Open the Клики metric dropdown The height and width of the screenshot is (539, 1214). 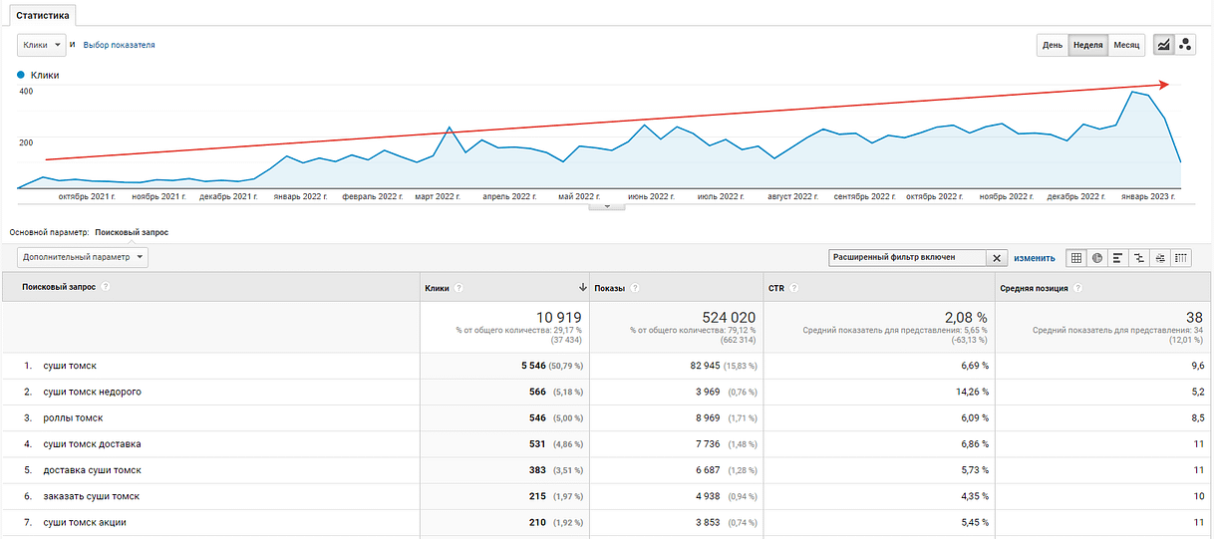[x=42, y=45]
